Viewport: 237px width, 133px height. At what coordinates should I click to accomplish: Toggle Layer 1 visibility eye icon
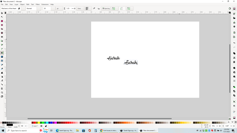[42, 126]
